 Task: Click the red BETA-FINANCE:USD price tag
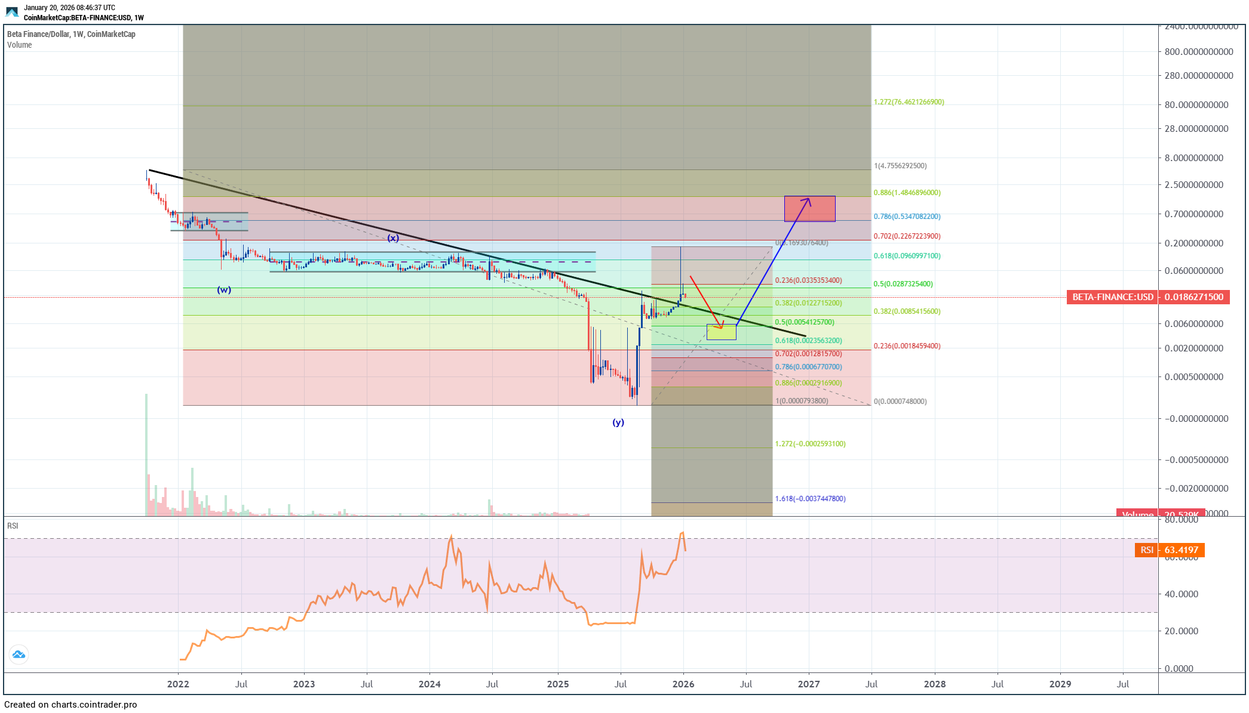[x=1112, y=297]
